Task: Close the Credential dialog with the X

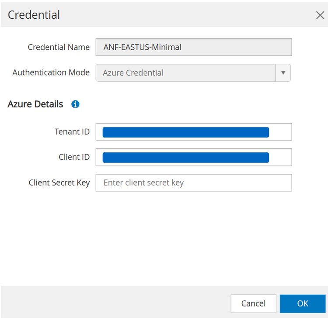Action: pyautogui.click(x=320, y=15)
